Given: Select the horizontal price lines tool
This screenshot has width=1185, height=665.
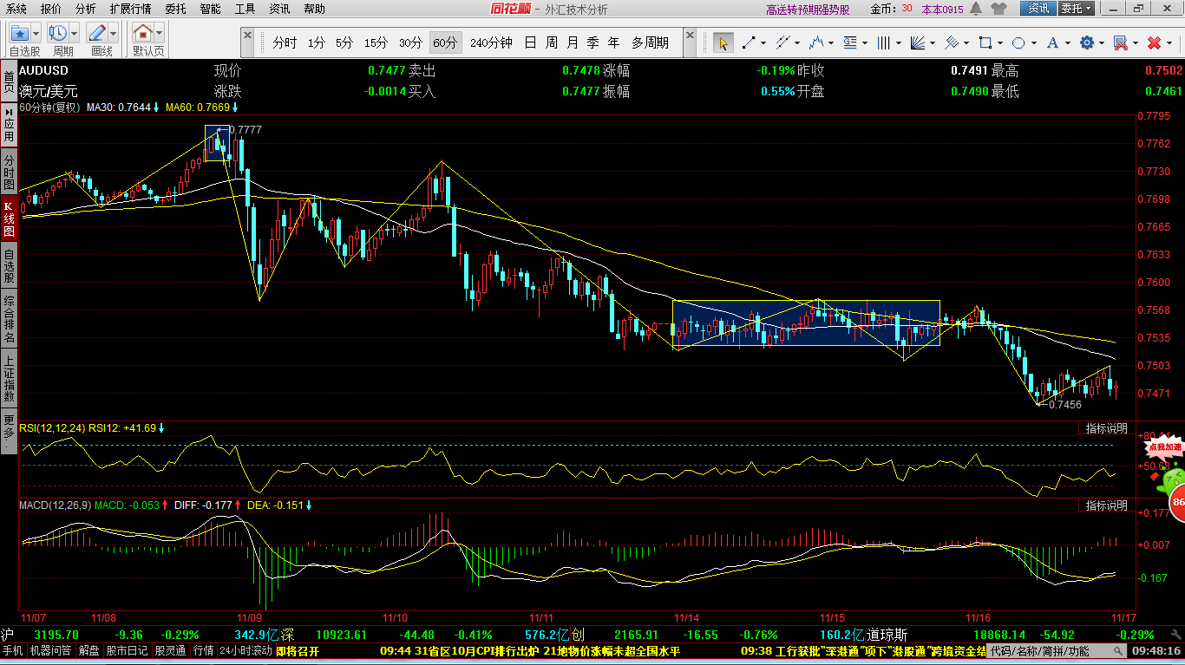Looking at the screenshot, I should tap(850, 42).
